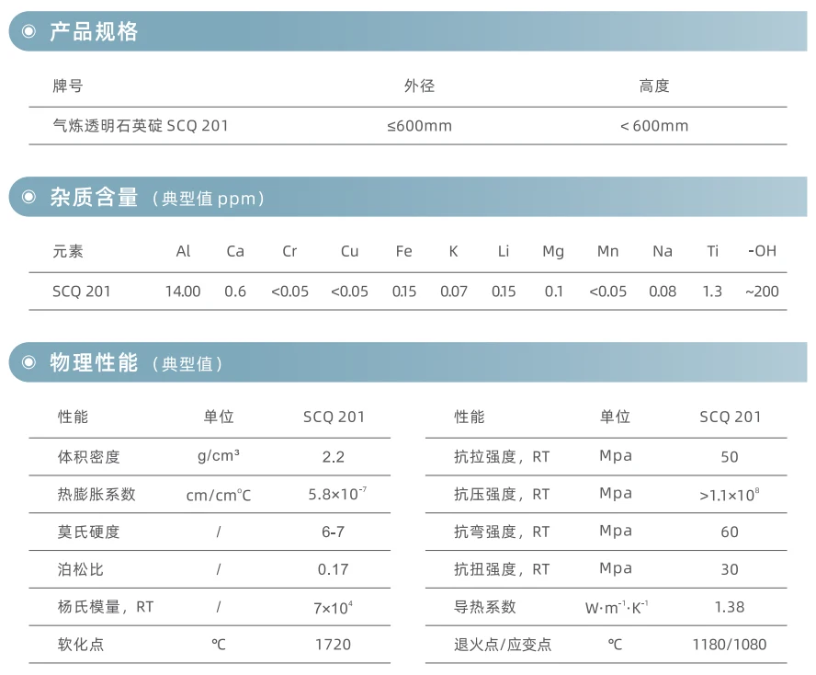The image size is (816, 675).
Task: Click the 外径 column header
Action: point(419,86)
